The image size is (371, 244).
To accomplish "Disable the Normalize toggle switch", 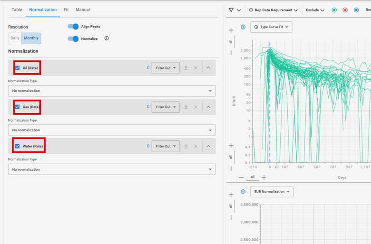I will coord(73,39).
